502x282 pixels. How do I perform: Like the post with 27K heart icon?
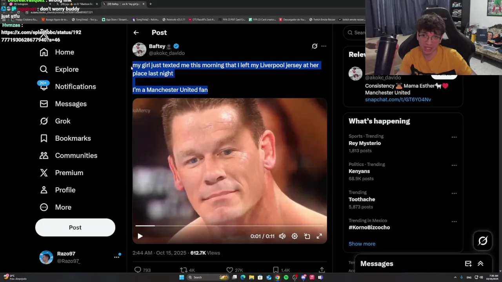230,270
